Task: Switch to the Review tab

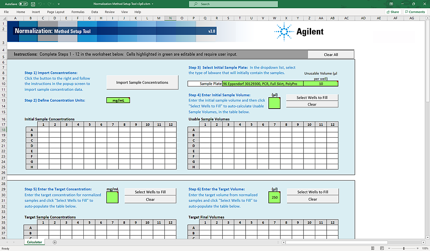Action: (x=110, y=12)
